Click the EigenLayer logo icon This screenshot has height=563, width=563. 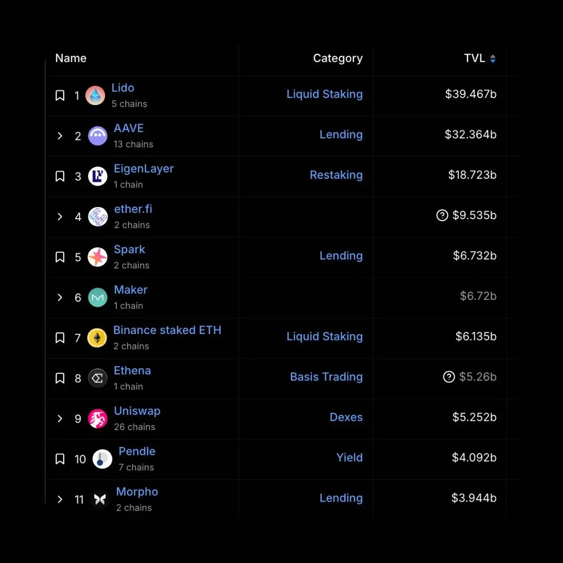coord(98,176)
